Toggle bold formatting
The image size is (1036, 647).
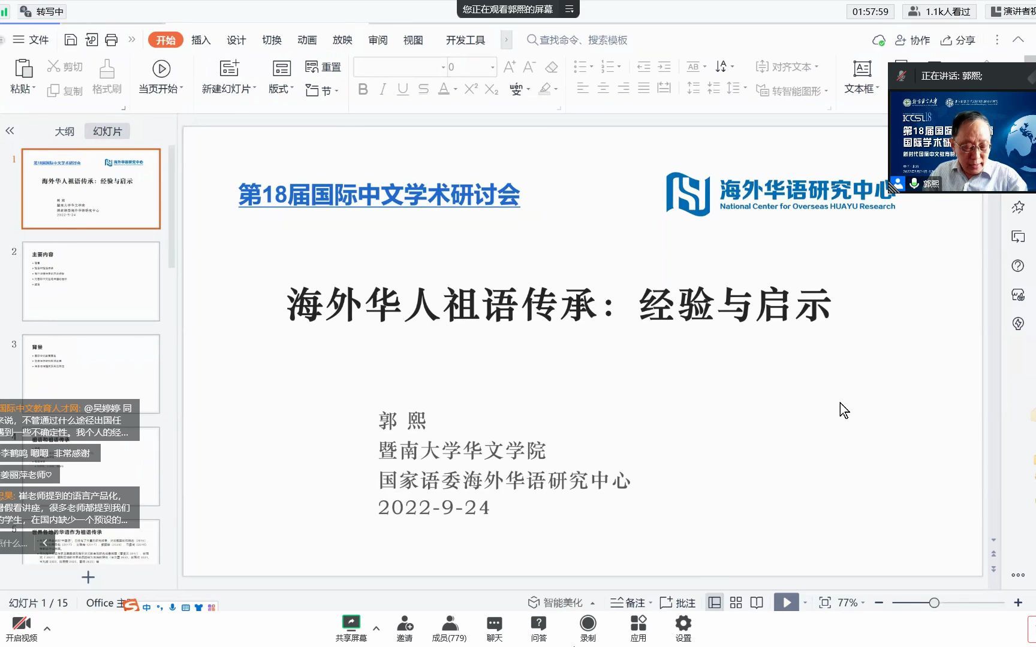(362, 89)
